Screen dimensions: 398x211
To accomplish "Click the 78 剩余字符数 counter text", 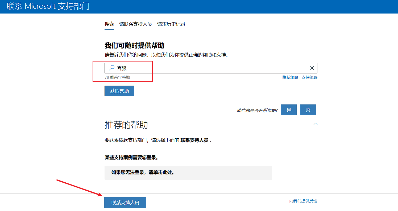I will (x=117, y=77).
